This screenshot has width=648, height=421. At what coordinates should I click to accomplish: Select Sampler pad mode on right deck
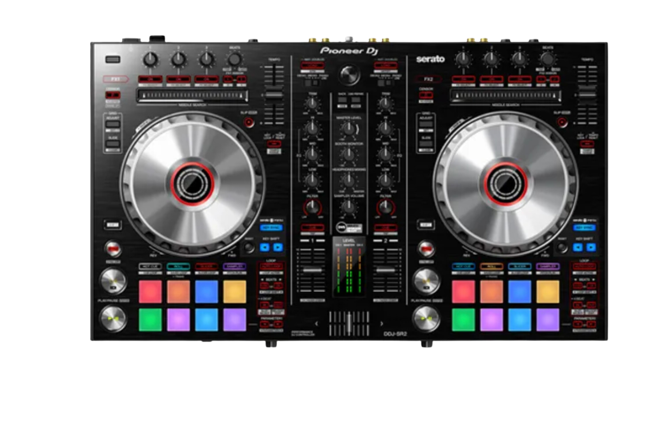pyautogui.click(x=548, y=267)
